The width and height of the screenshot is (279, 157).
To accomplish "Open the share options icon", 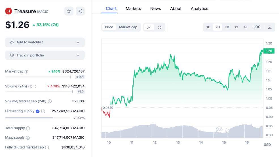I will pos(80,11).
